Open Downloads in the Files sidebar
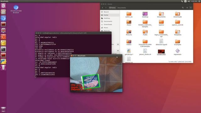Screen dimensions: 201x113 pos(110,24)
